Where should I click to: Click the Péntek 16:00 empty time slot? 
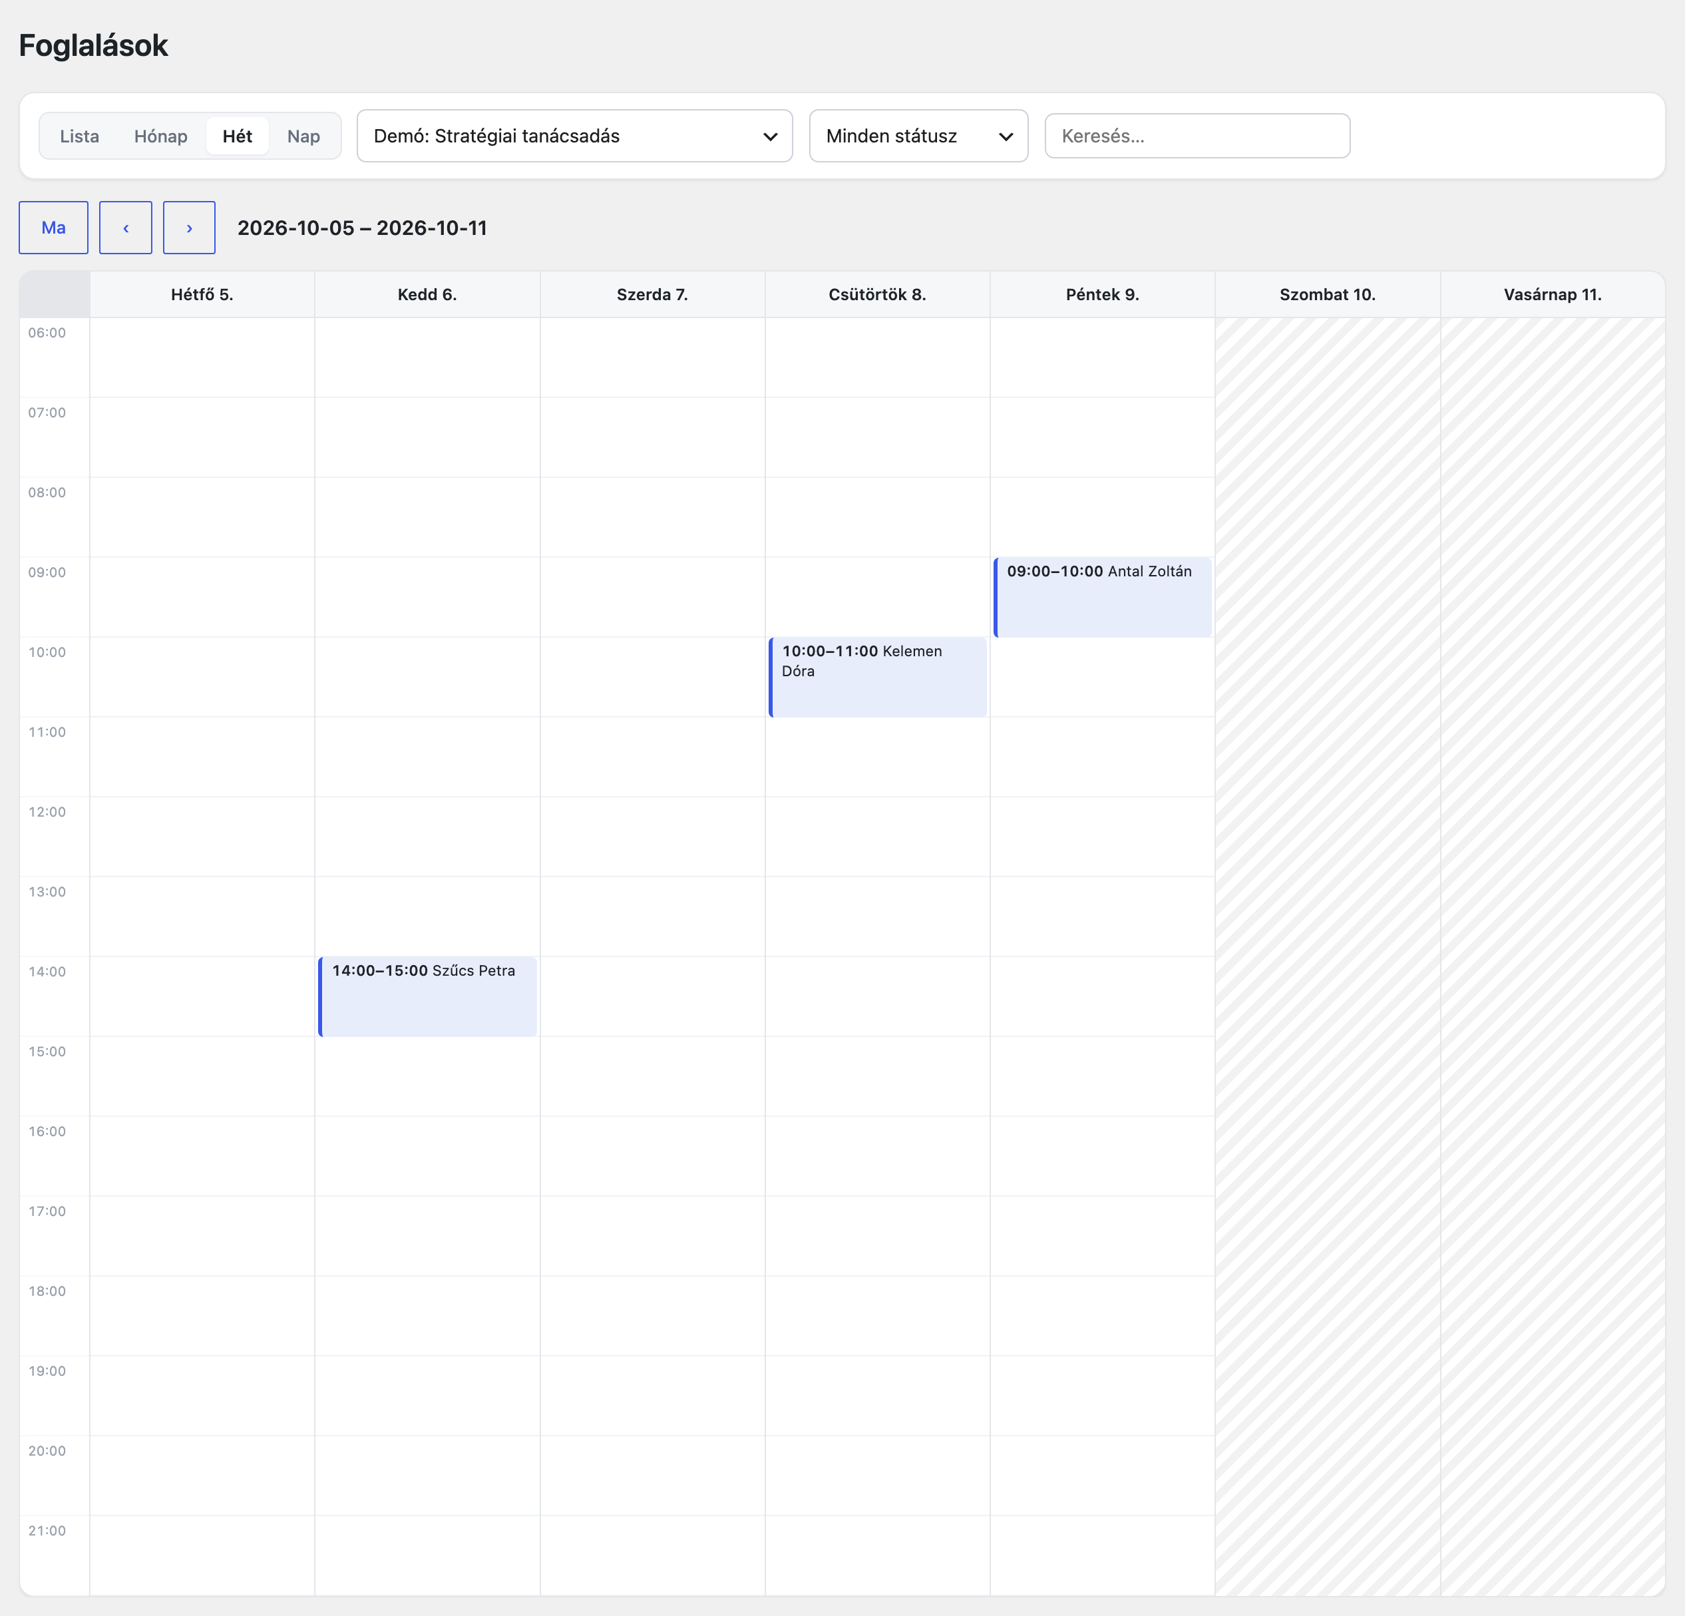[x=1102, y=1156]
